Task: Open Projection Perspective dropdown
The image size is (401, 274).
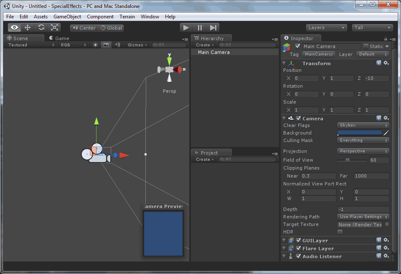Action: [x=363, y=151]
